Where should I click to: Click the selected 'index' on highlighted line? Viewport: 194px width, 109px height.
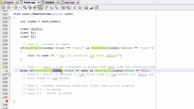(57, 71)
